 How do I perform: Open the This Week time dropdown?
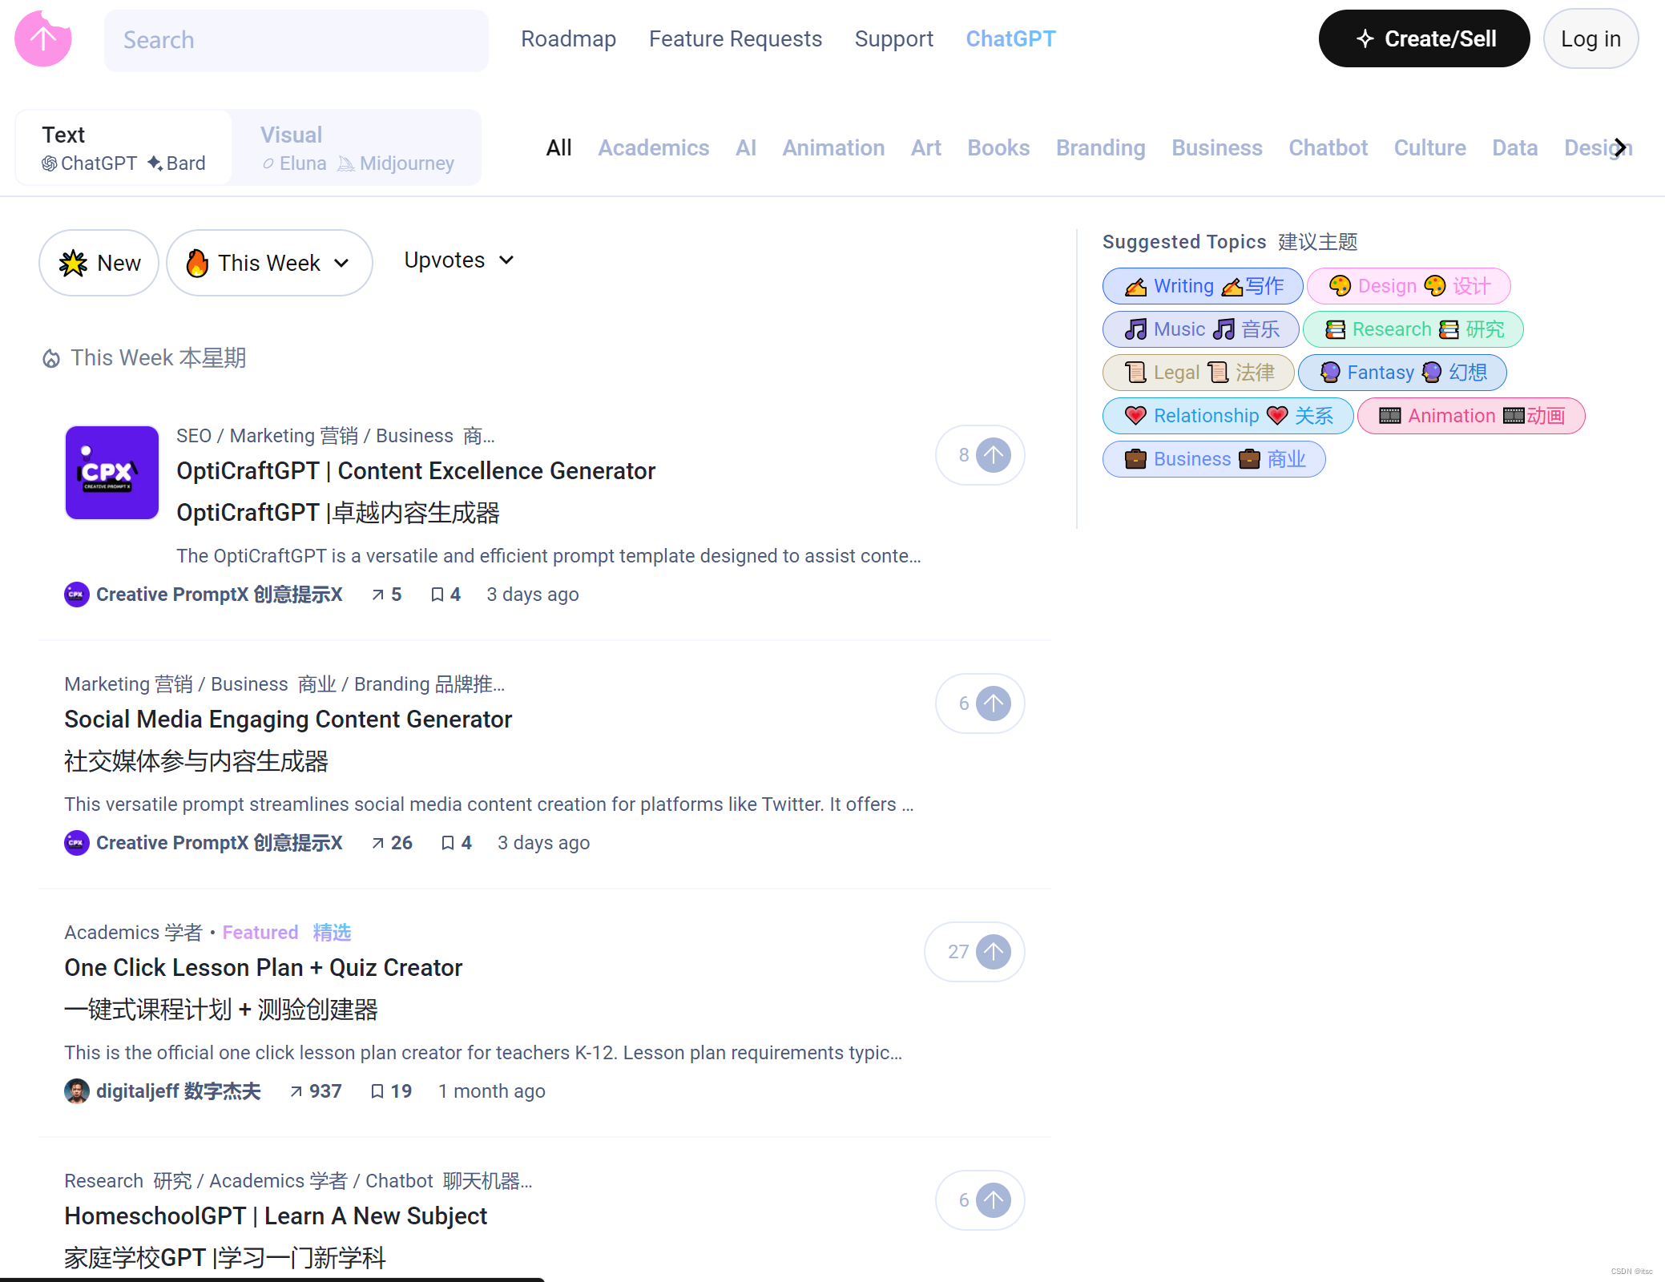coord(269,263)
